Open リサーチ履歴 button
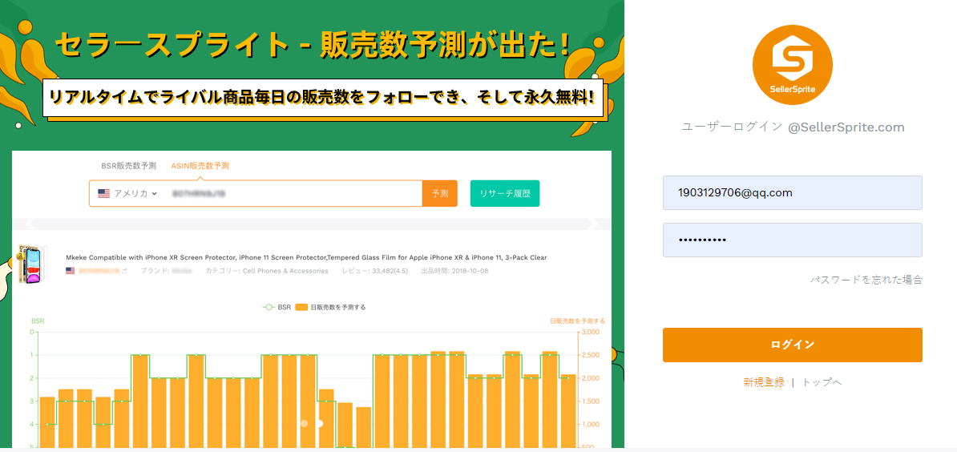The image size is (957, 452). pos(505,193)
